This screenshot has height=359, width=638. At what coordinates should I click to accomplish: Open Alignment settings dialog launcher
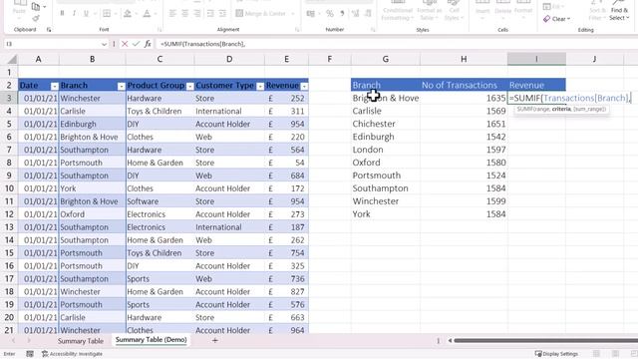(297, 30)
